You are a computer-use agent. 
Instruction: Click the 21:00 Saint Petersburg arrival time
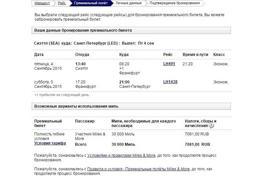tap(124, 82)
